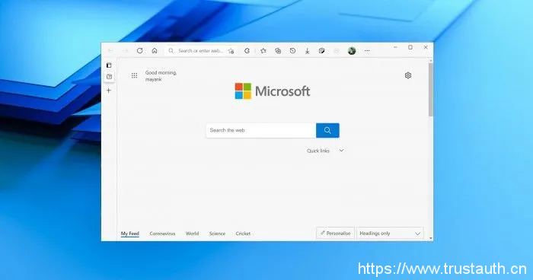The width and height of the screenshot is (533, 280).
Task: Click the Search the web field
Action: (x=260, y=130)
